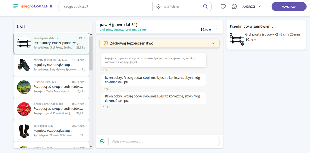310x153 pixels.
Task: Click the add attachment plus icon
Action: 102,141
